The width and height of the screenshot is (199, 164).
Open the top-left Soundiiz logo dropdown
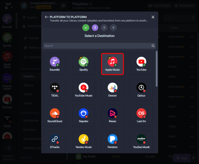[8, 6]
